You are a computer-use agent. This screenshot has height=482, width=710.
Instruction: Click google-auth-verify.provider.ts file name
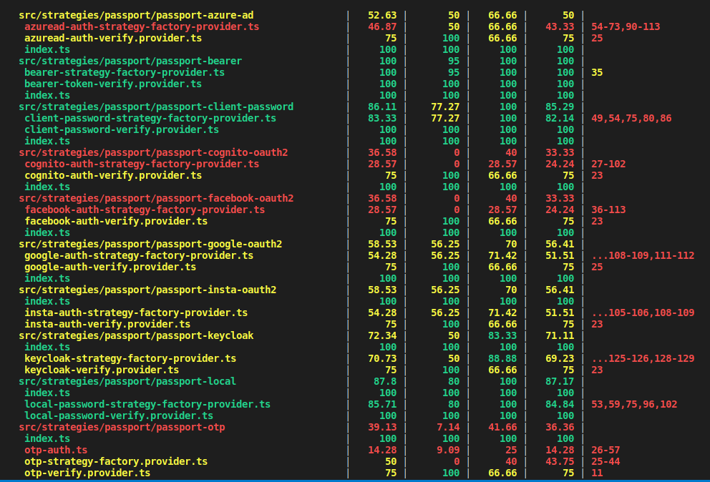click(x=110, y=267)
